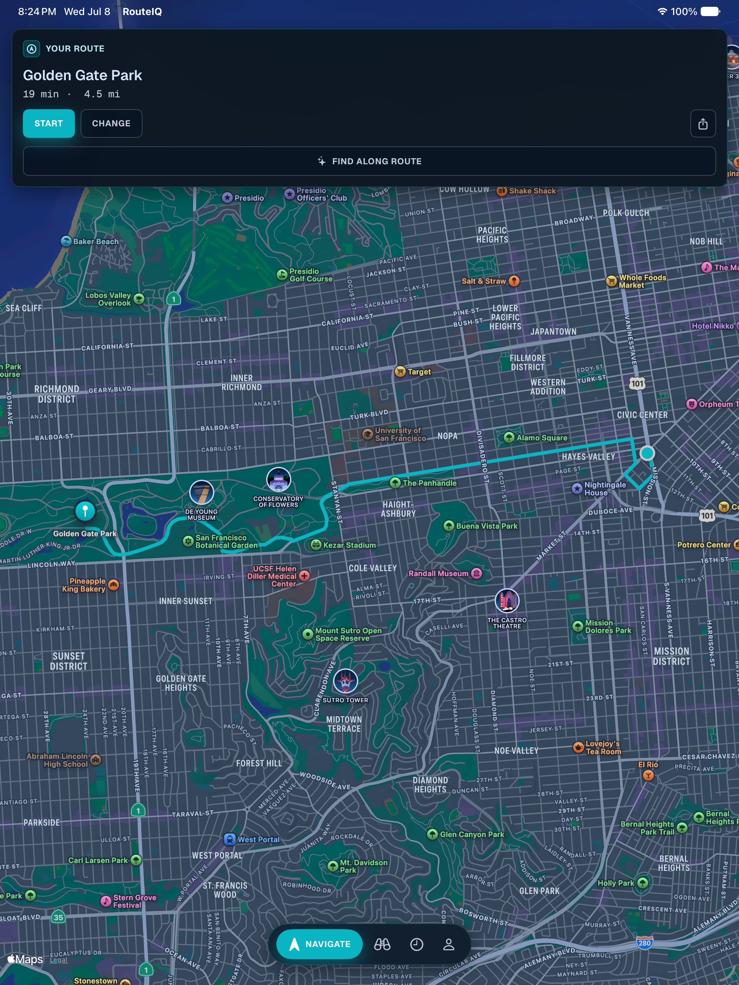
Task: Tap the Wi-Fi status icon
Action: 662,11
